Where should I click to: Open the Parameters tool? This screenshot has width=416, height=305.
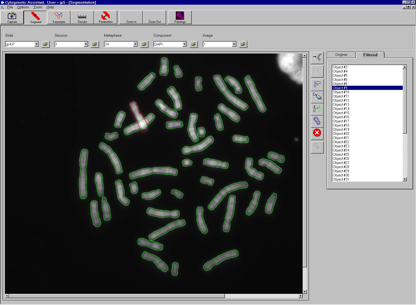click(106, 17)
